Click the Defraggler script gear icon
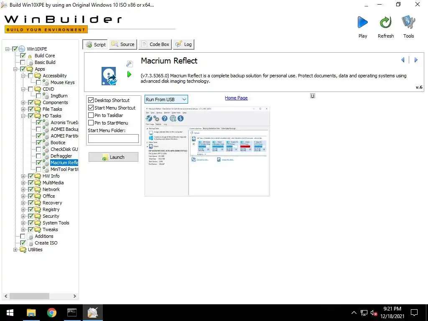This screenshot has width=428, height=321. coord(46,156)
